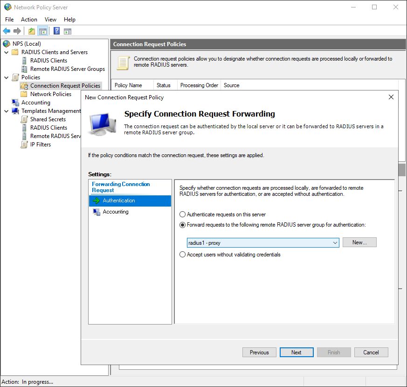Select Forward requests to remote RADIUS server group

[x=182, y=225]
